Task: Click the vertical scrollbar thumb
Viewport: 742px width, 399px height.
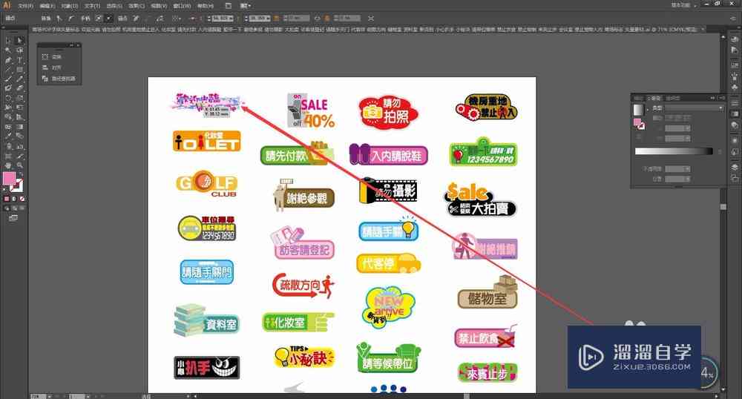Action: 723,207
